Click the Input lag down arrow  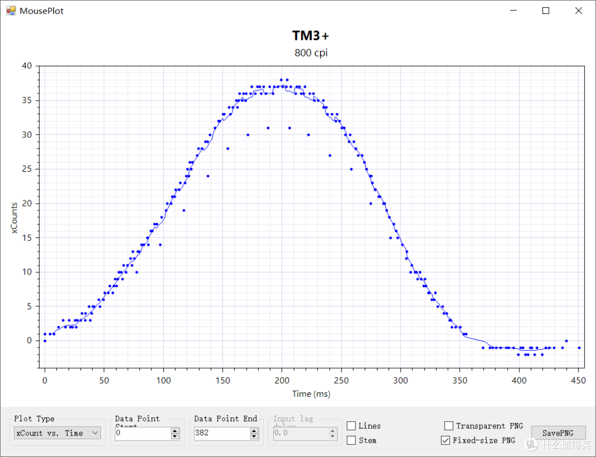pos(333,437)
